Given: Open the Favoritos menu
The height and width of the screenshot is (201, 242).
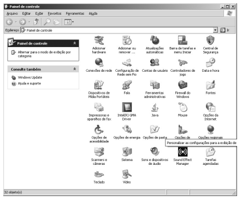Looking at the screenshot, I should (x=55, y=14).
